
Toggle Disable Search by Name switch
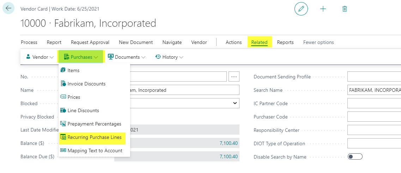point(355,157)
